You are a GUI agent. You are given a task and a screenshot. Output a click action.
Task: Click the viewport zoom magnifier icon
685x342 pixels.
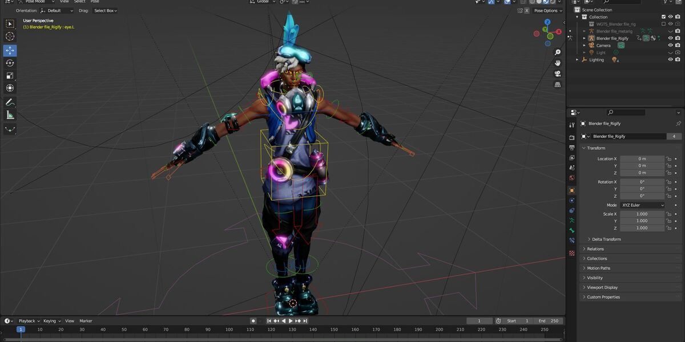tap(557, 52)
